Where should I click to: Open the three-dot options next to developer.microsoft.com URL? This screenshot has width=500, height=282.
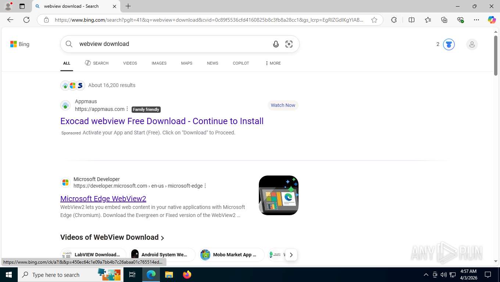(x=205, y=186)
